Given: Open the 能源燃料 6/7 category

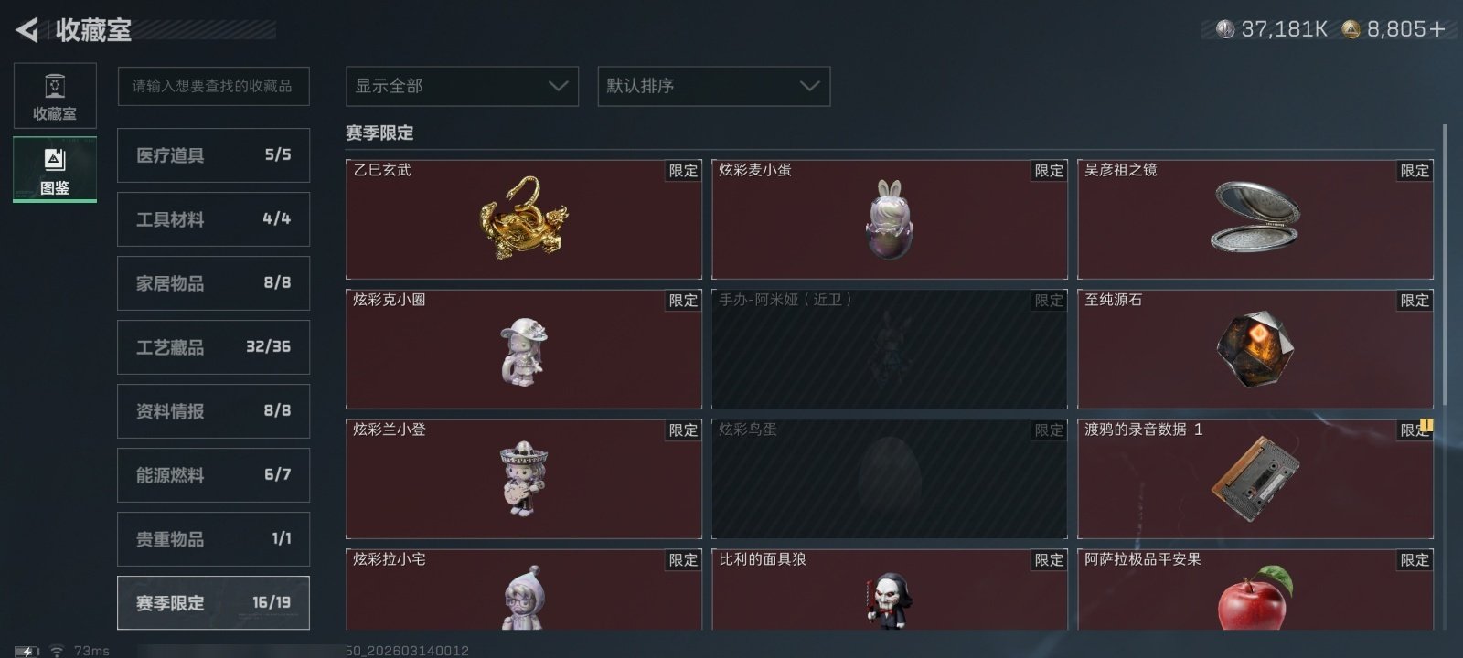Looking at the screenshot, I should [x=213, y=475].
